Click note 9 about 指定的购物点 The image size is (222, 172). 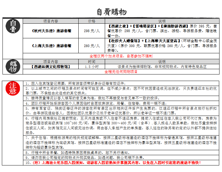click(x=121, y=158)
